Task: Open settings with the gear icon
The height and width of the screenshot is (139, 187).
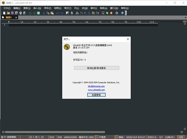Action: click(117, 13)
